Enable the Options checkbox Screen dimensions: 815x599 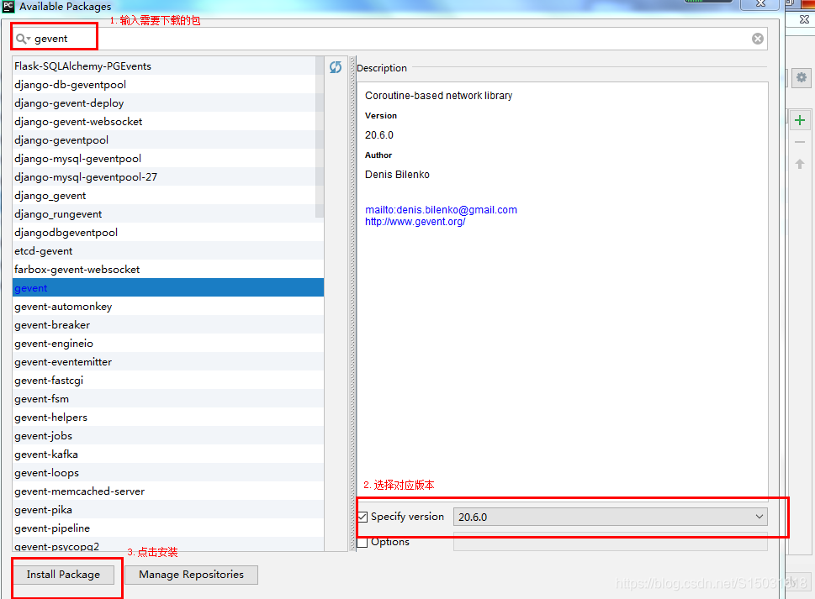point(363,542)
